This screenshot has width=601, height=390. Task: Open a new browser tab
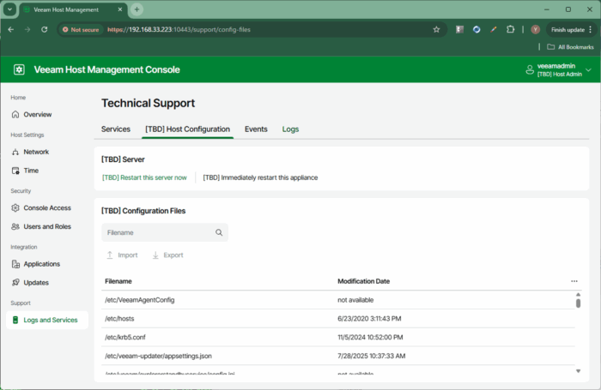(x=137, y=9)
